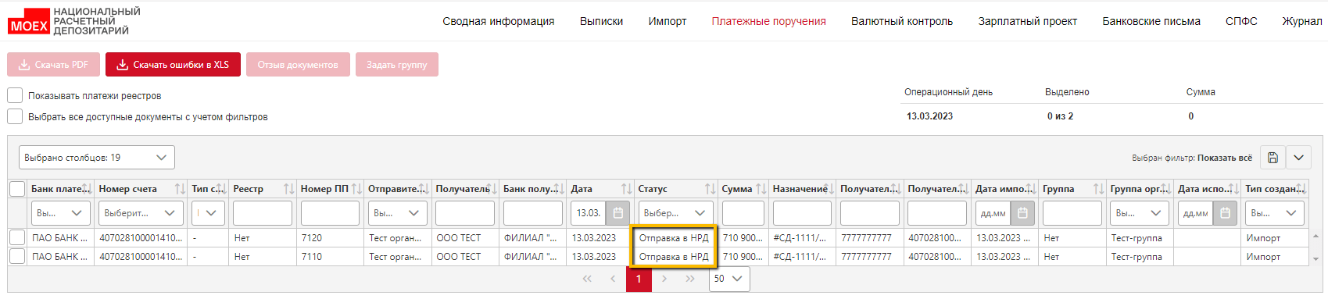The height and width of the screenshot is (299, 1328).
Task: Sort by the Сумма column arrows
Action: coord(761,189)
